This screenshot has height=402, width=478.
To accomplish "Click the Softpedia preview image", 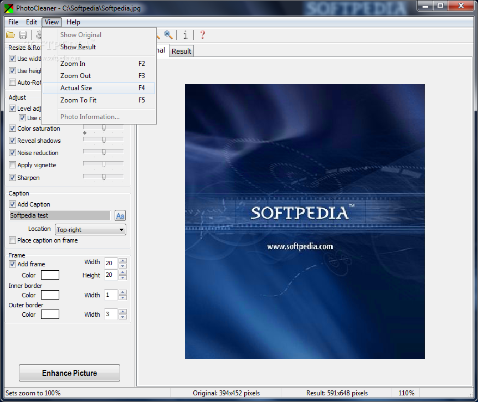I will [x=305, y=221].
